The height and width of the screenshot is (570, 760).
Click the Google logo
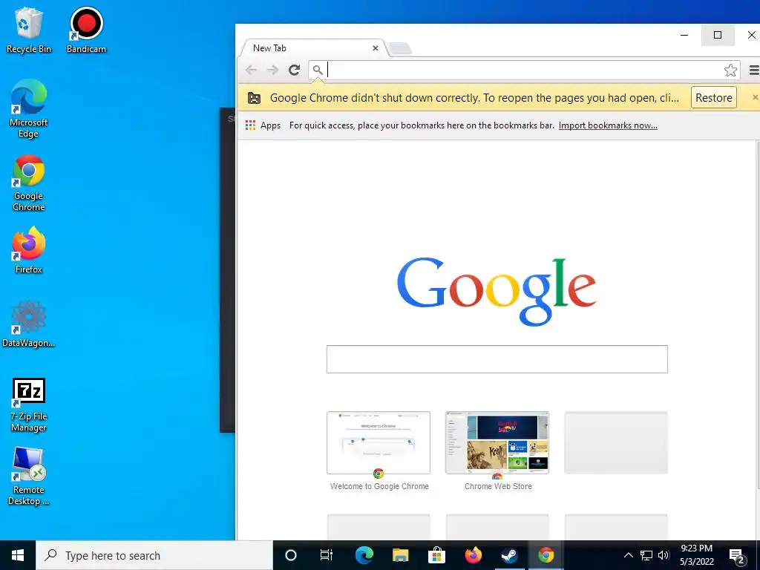[497, 291]
